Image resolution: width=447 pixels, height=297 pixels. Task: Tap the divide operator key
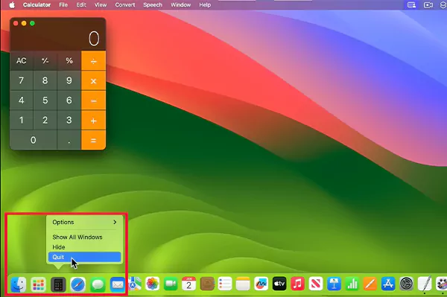94,60
